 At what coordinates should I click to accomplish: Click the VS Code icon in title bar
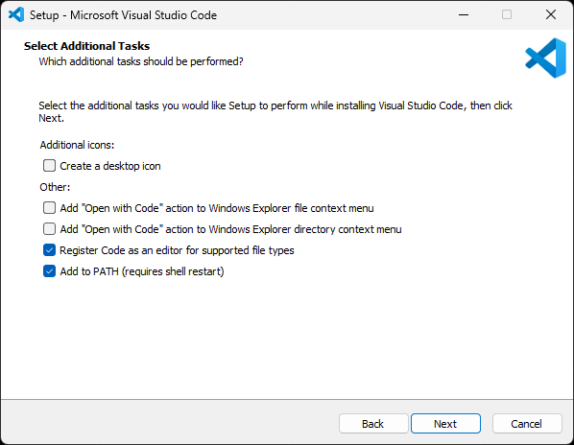pyautogui.click(x=16, y=15)
